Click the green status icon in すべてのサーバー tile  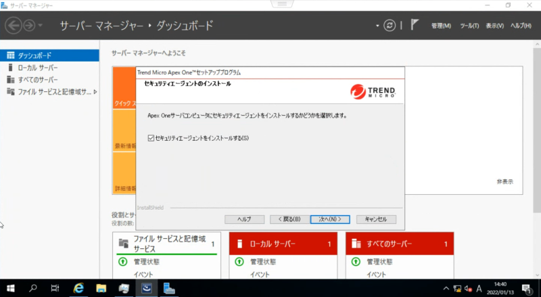(356, 262)
